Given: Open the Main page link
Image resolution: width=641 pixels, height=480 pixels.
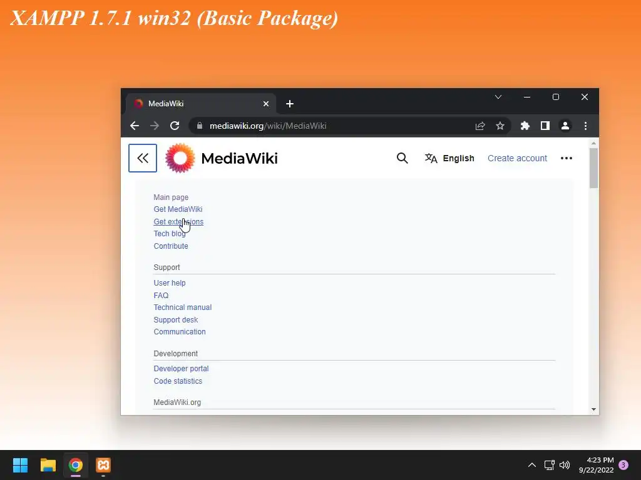Looking at the screenshot, I should click(171, 197).
